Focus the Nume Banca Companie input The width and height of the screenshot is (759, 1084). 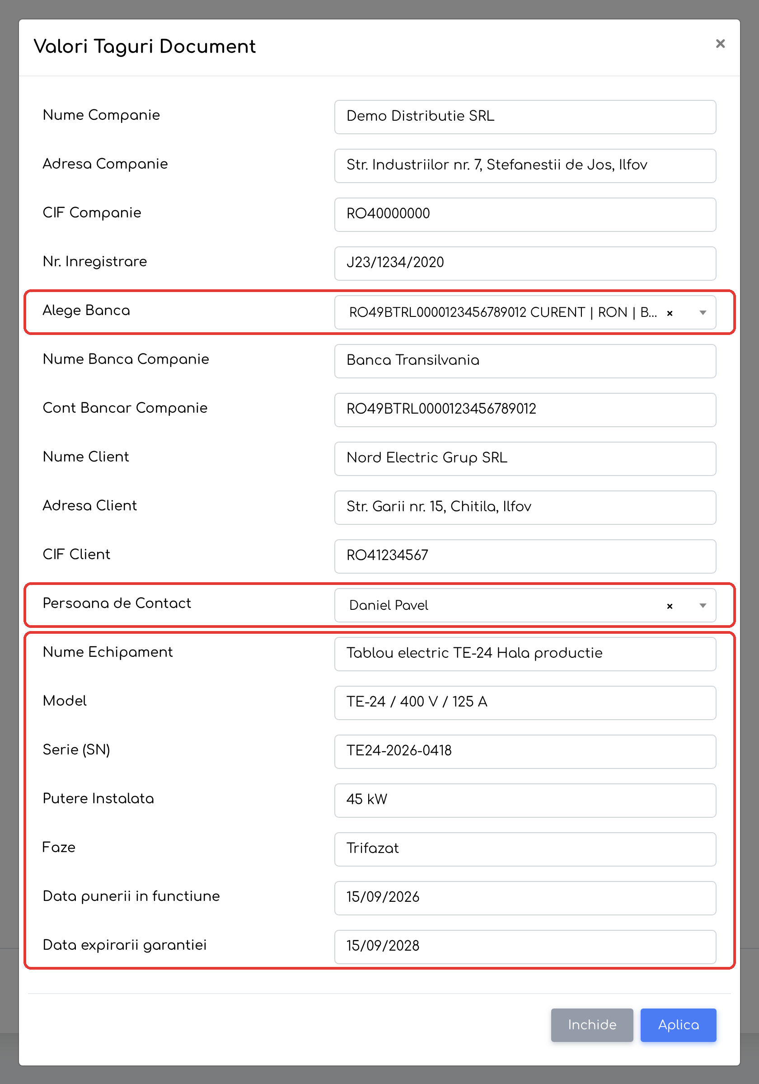pyautogui.click(x=525, y=361)
